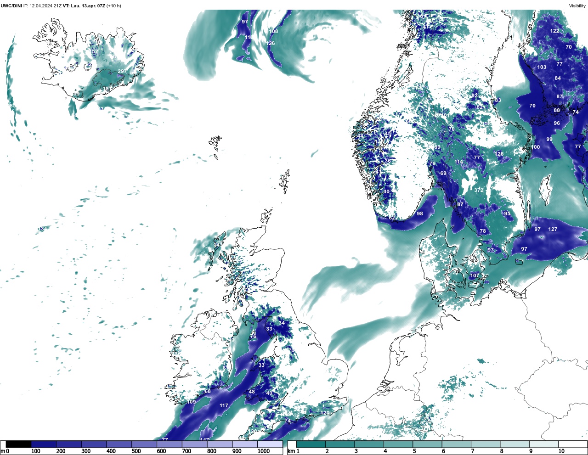588x455 pixels.
Task: Click the 'UWC/DINI' model header text
Action: 11,6
